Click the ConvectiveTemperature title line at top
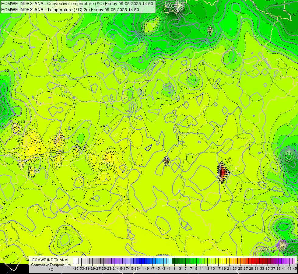Viewport: 298px width, 274px height. pyautogui.click(x=77, y=4)
